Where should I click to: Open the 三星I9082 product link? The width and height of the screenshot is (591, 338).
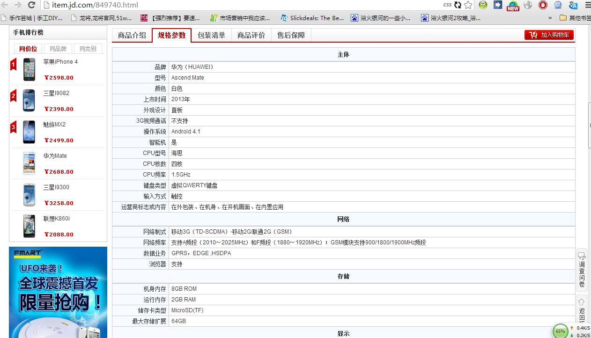(x=56, y=93)
